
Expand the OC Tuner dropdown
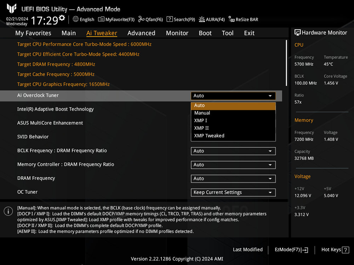pos(233,192)
